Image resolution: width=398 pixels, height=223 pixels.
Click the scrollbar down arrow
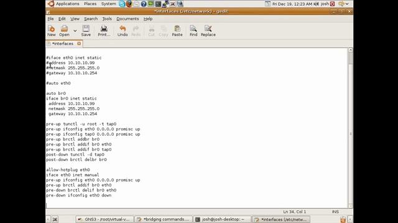(351, 206)
